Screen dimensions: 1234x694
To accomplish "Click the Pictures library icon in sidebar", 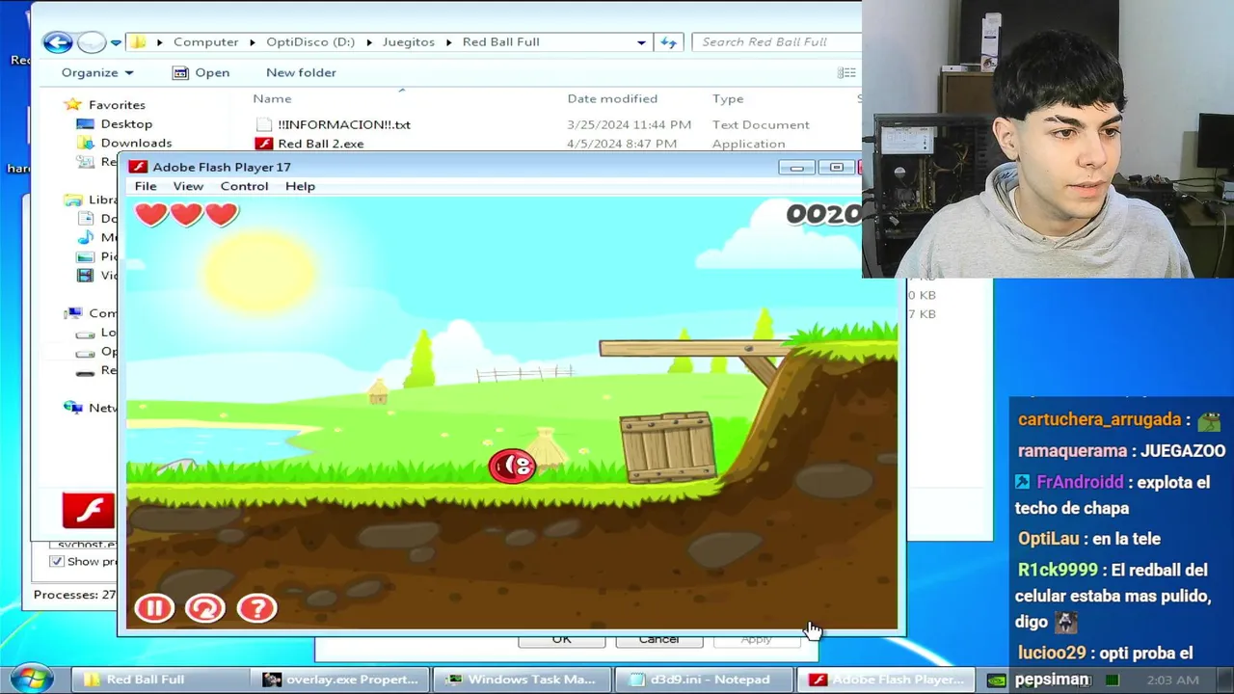I will pyautogui.click(x=85, y=256).
